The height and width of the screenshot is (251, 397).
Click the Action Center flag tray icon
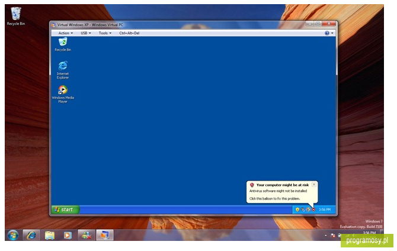tap(332, 236)
